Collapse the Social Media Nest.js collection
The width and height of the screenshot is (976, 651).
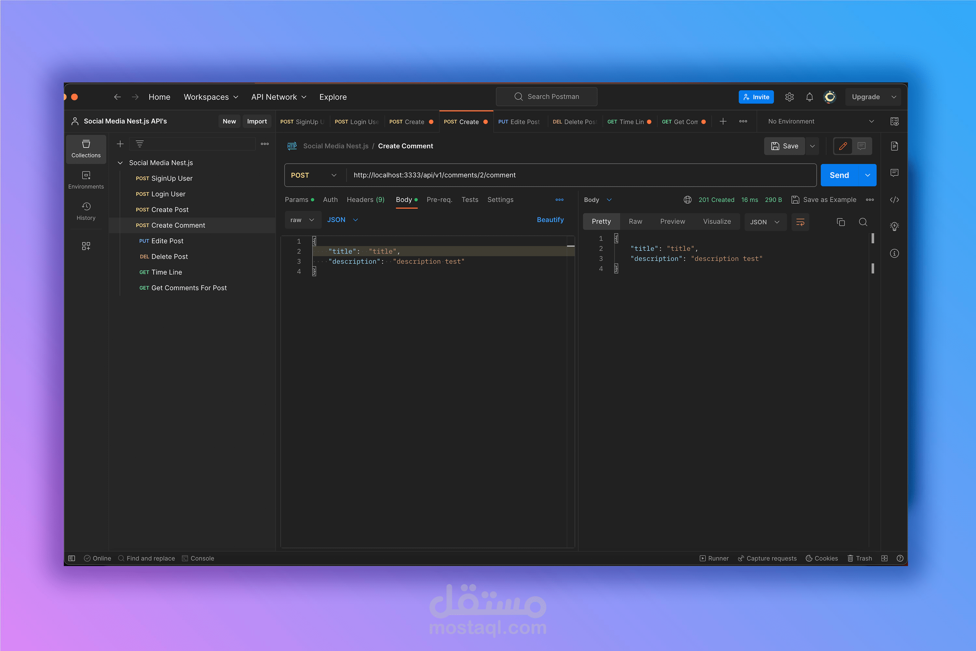tap(120, 163)
